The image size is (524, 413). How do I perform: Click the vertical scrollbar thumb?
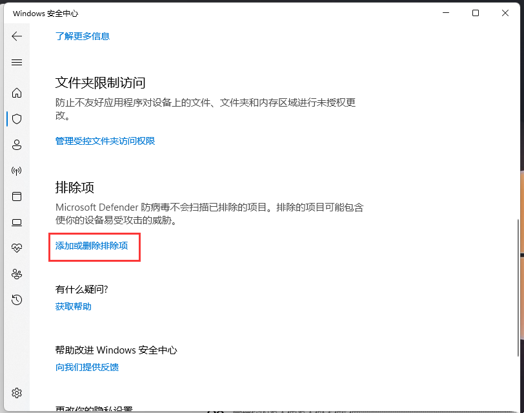(518, 288)
